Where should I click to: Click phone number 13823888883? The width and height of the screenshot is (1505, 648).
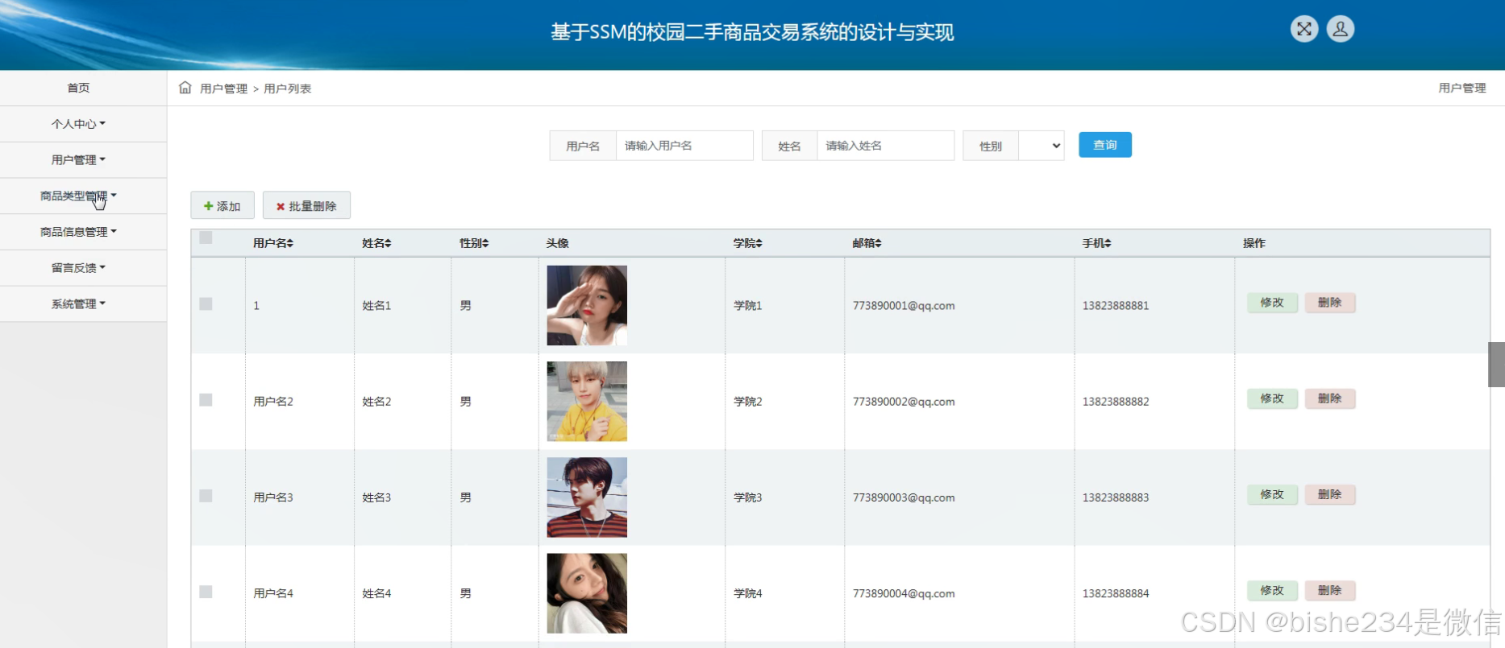(1116, 497)
